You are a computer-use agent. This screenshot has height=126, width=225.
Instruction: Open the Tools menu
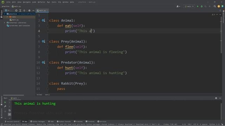54,2
